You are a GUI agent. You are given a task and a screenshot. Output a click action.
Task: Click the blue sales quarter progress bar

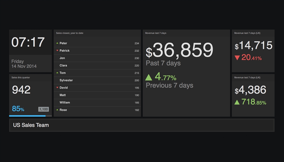[x=27, y=116]
